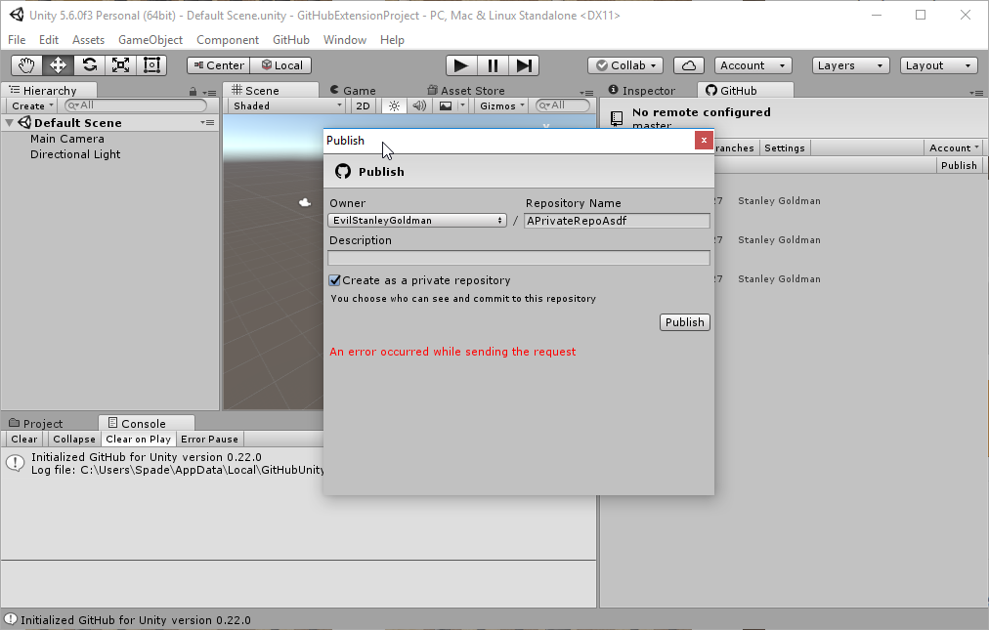The width and height of the screenshot is (989, 630).
Task: Toggle Error Pause in Console
Action: (209, 439)
